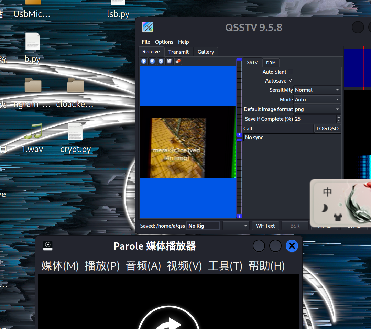Image resolution: width=371 pixels, height=329 pixels.
Task: Open the Sensitivity dropdown set to Normal
Action: tap(317, 90)
